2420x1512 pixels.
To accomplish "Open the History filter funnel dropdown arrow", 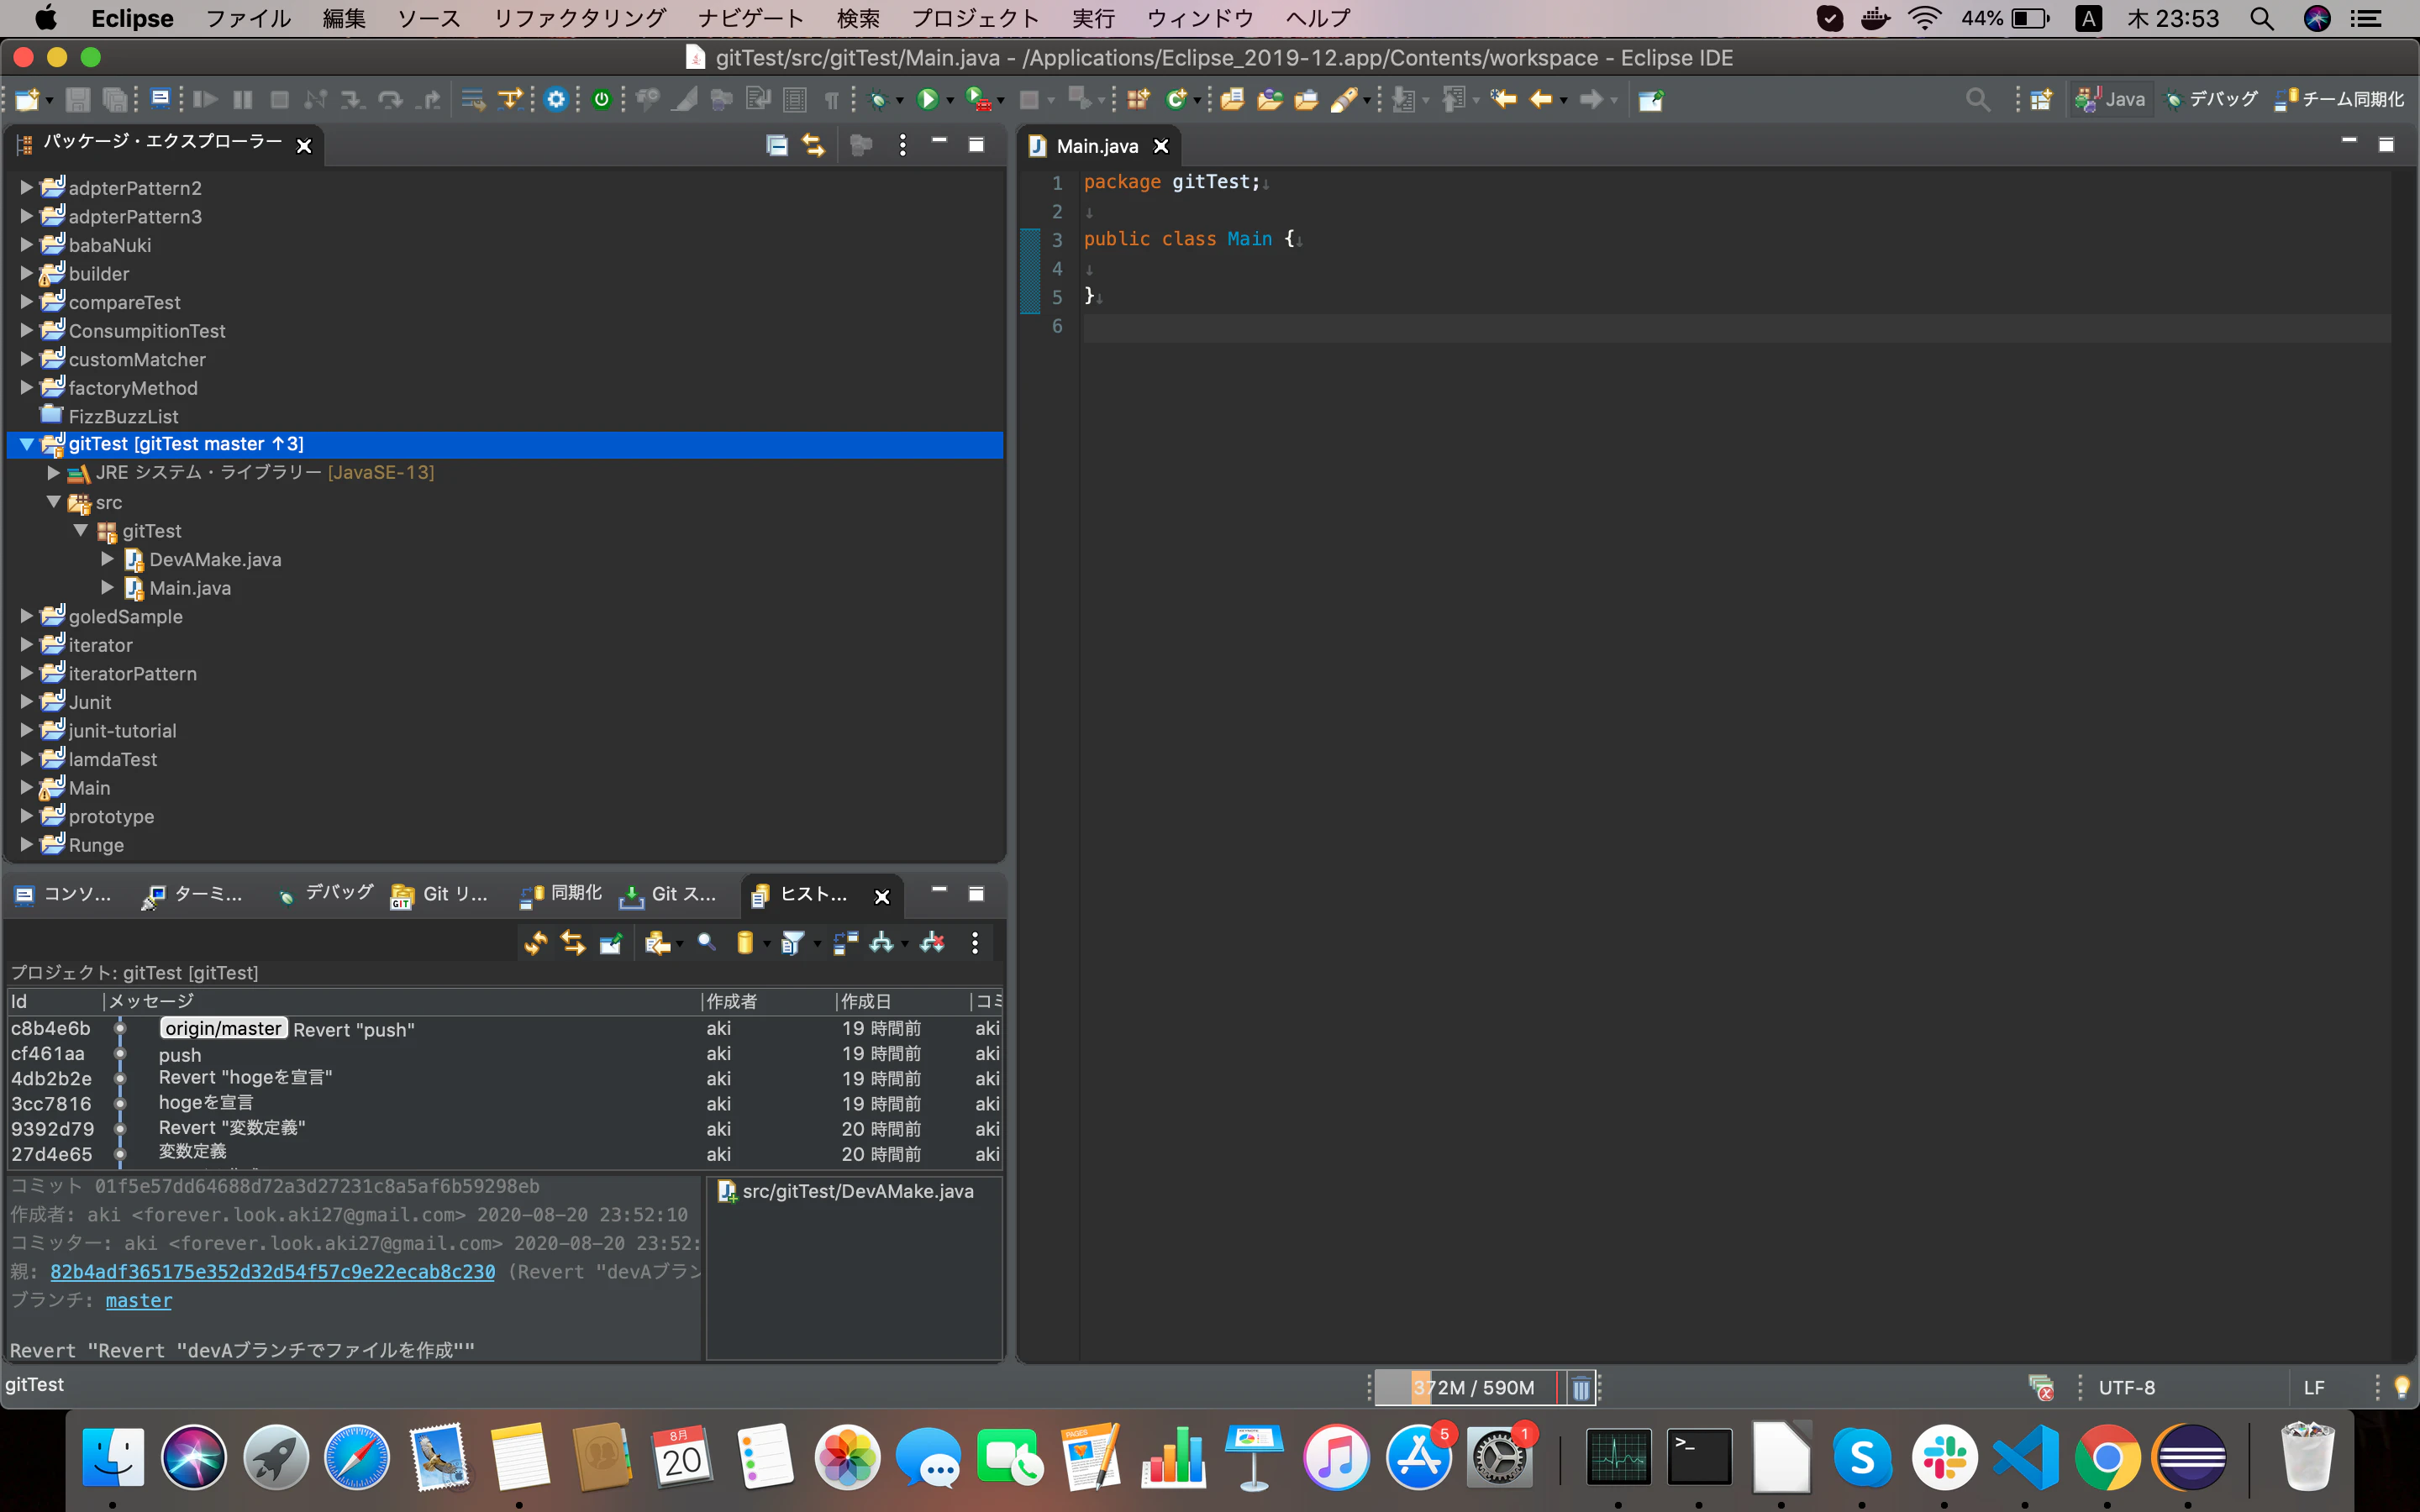I will pos(817,944).
